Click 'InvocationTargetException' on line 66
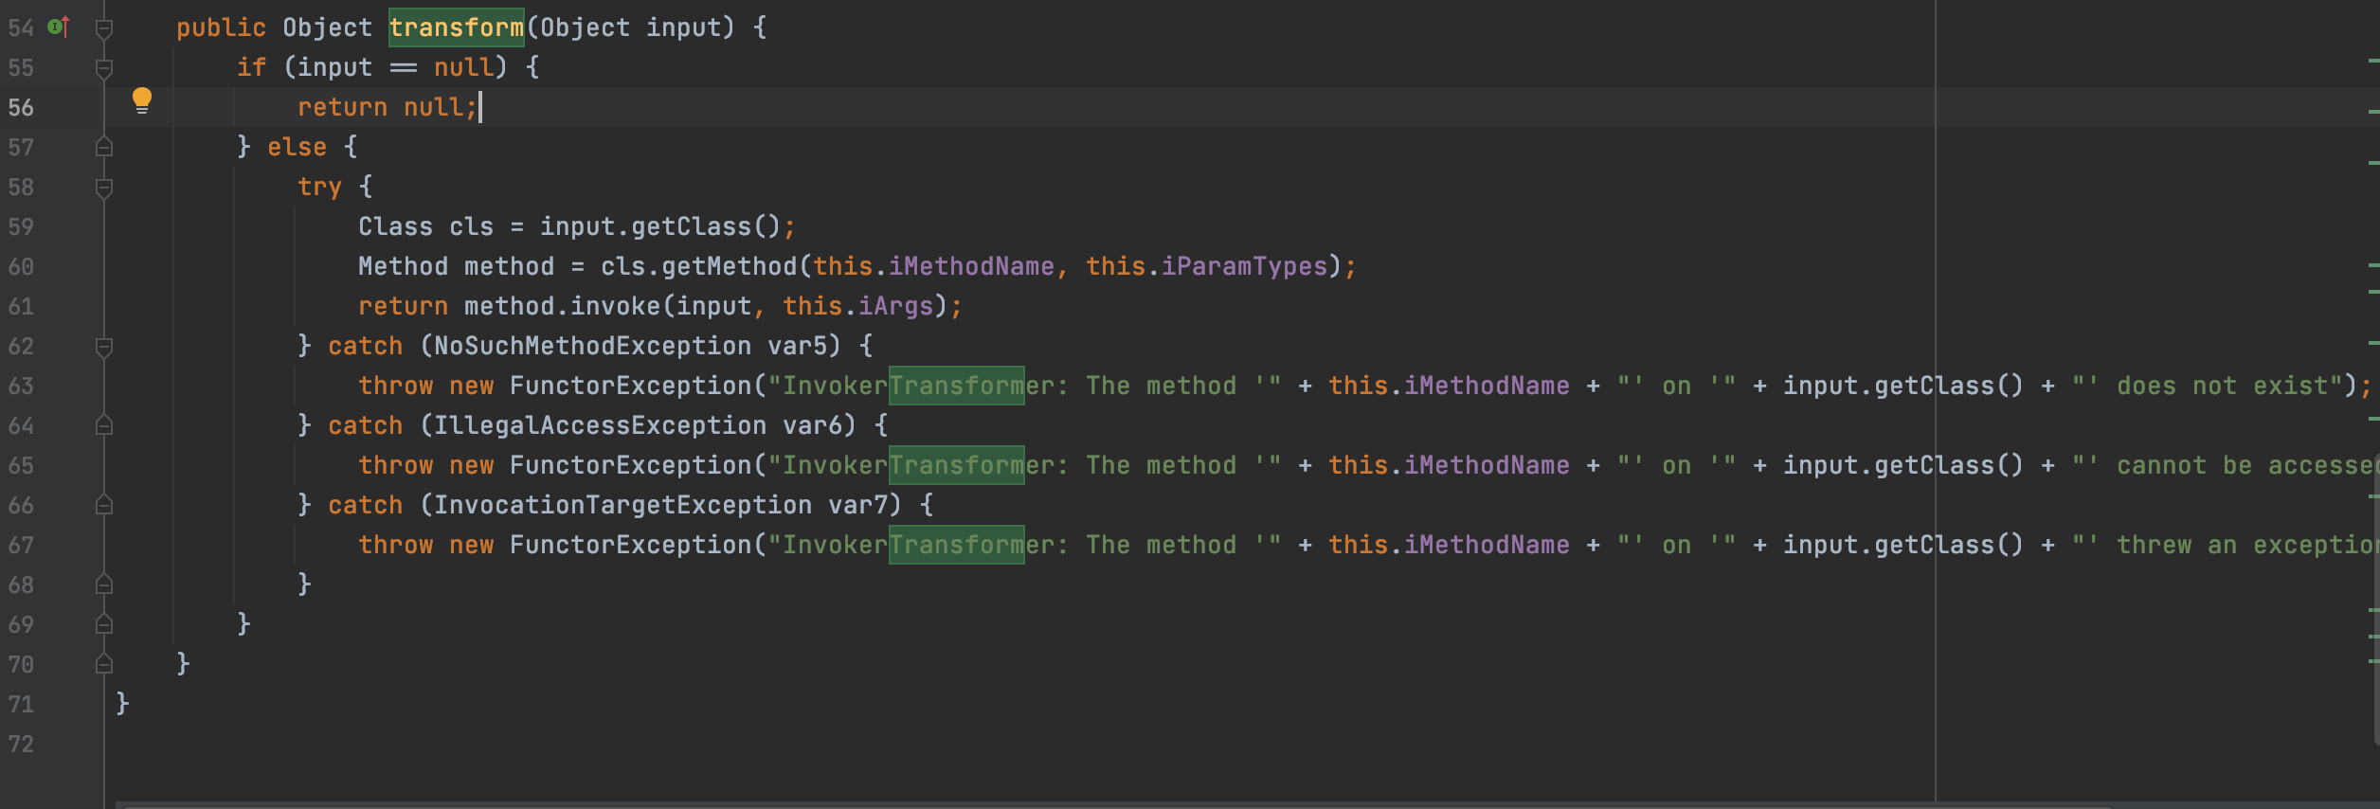Viewport: 2380px width, 809px height. point(622,505)
